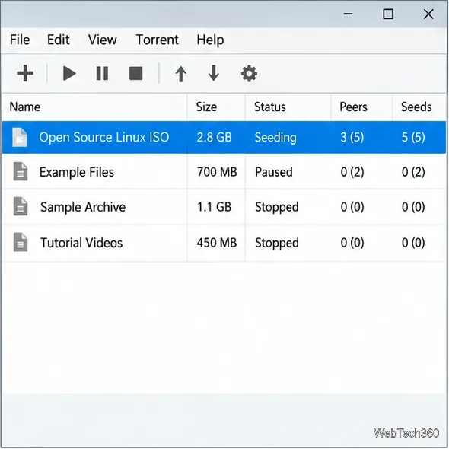Screen dimensions: 449x449
Task: Select the Tutorial Videos torrent name
Action: [x=81, y=243]
